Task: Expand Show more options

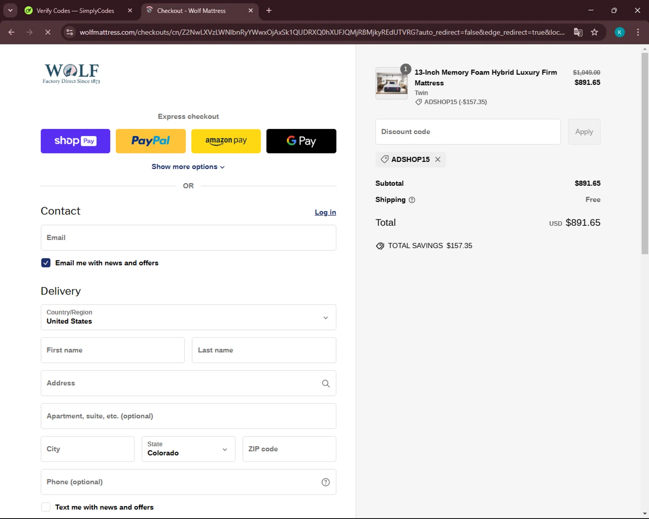Action: [188, 167]
